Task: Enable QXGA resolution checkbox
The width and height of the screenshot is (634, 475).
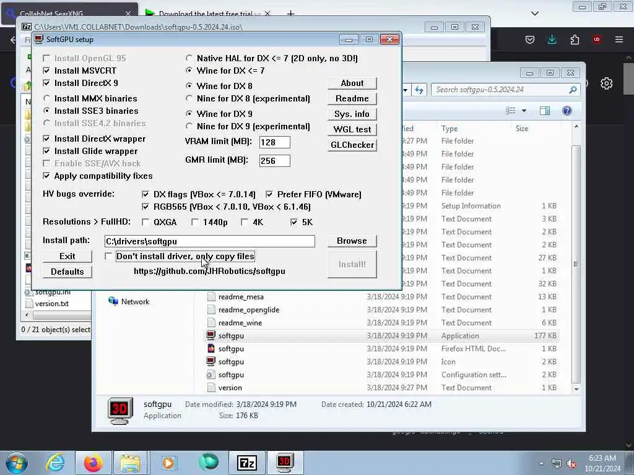Action: (x=145, y=222)
